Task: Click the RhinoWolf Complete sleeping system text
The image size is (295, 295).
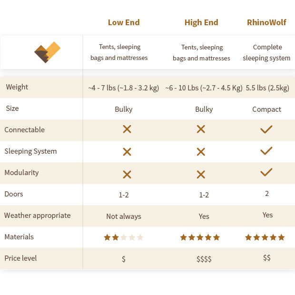Action: pos(266,52)
